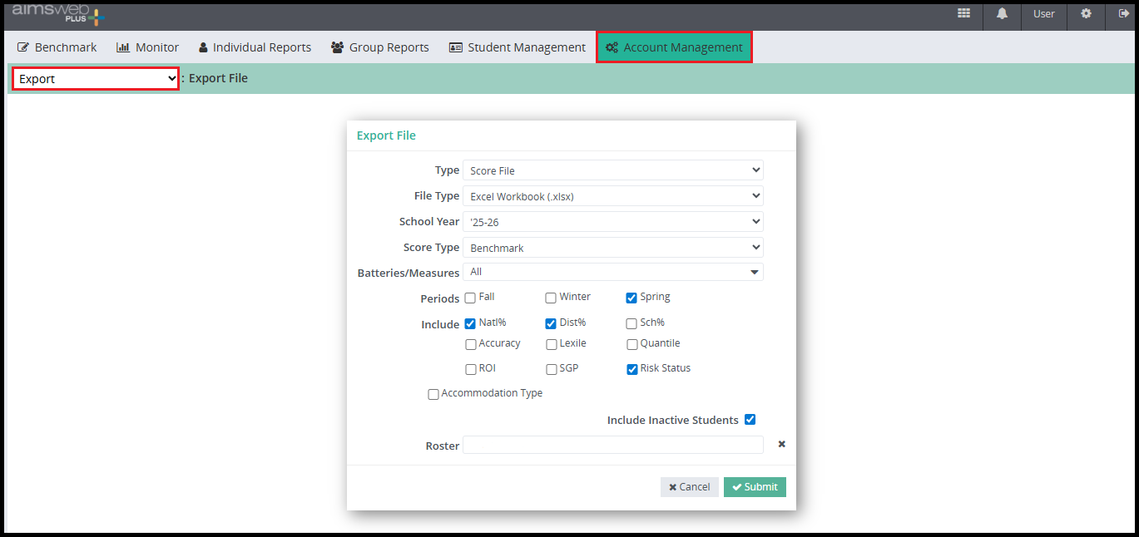Click the aimsweb Plus logo

(58, 14)
